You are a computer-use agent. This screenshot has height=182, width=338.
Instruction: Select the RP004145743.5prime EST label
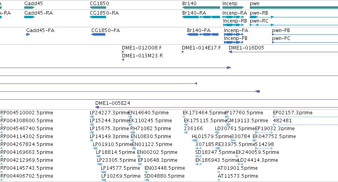pos(27,168)
